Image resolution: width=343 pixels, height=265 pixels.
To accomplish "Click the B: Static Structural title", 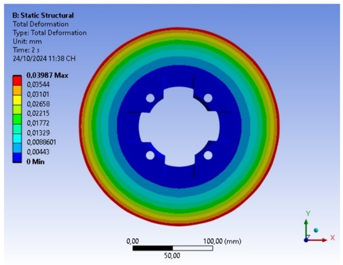I will [x=43, y=15].
